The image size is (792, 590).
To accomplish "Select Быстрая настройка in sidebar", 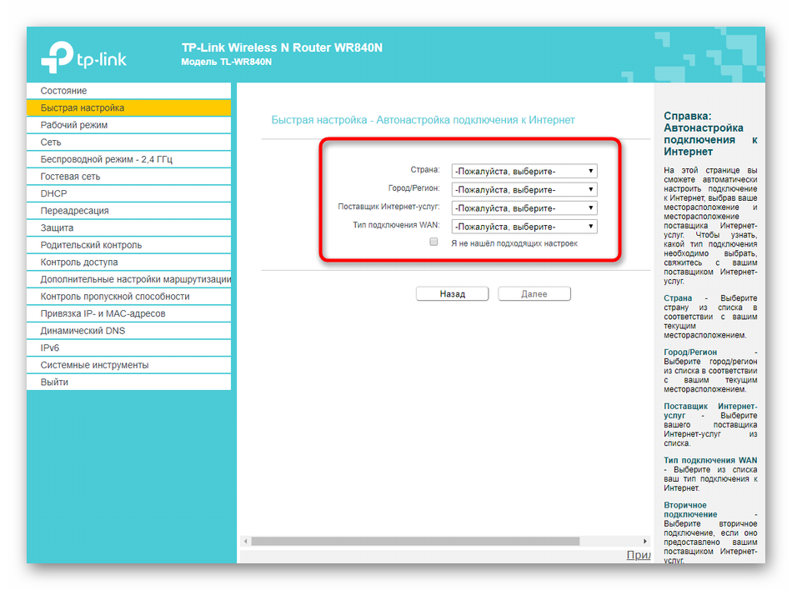I will (83, 108).
